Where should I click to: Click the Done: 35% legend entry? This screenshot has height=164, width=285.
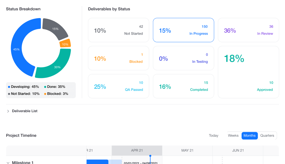(55, 87)
